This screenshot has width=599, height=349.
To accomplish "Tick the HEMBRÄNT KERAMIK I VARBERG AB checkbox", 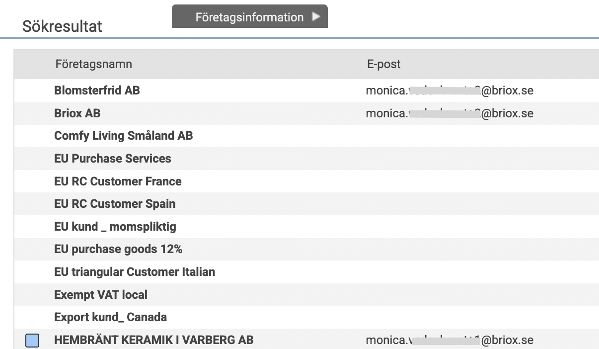I will (32, 341).
